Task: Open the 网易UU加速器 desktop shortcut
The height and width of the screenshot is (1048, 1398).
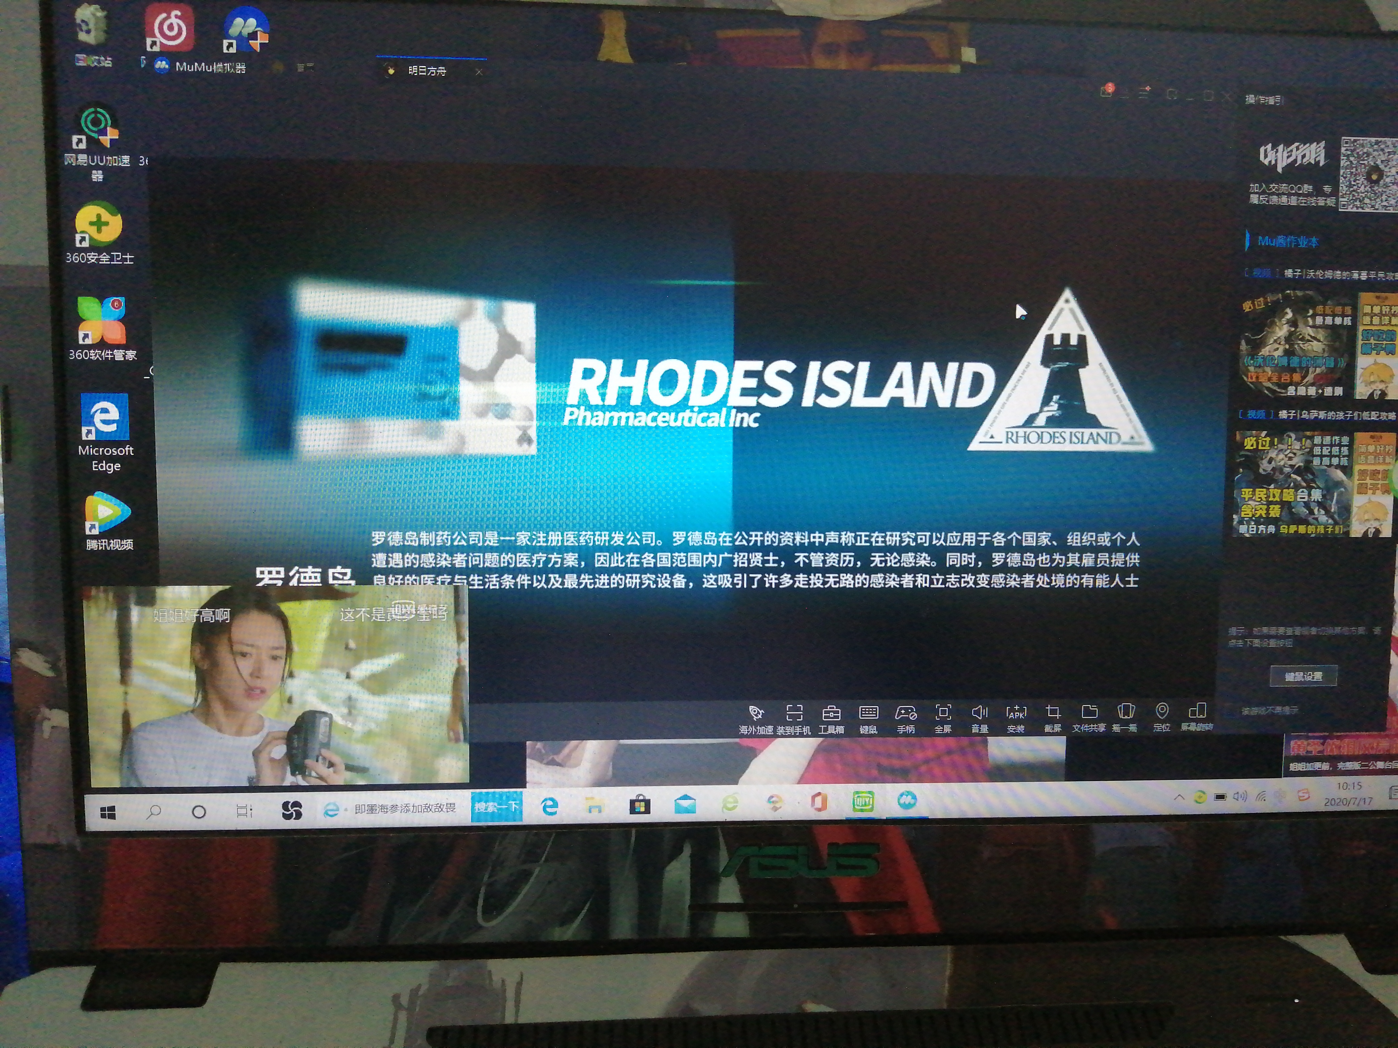Action: pyautogui.click(x=97, y=143)
